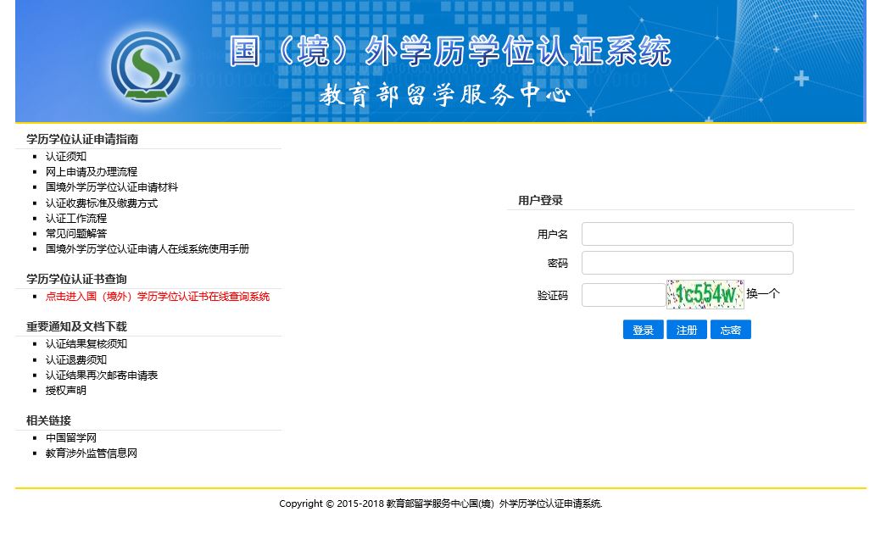The width and height of the screenshot is (875, 534).
Task: Click the 注册 button
Action: [x=687, y=330]
